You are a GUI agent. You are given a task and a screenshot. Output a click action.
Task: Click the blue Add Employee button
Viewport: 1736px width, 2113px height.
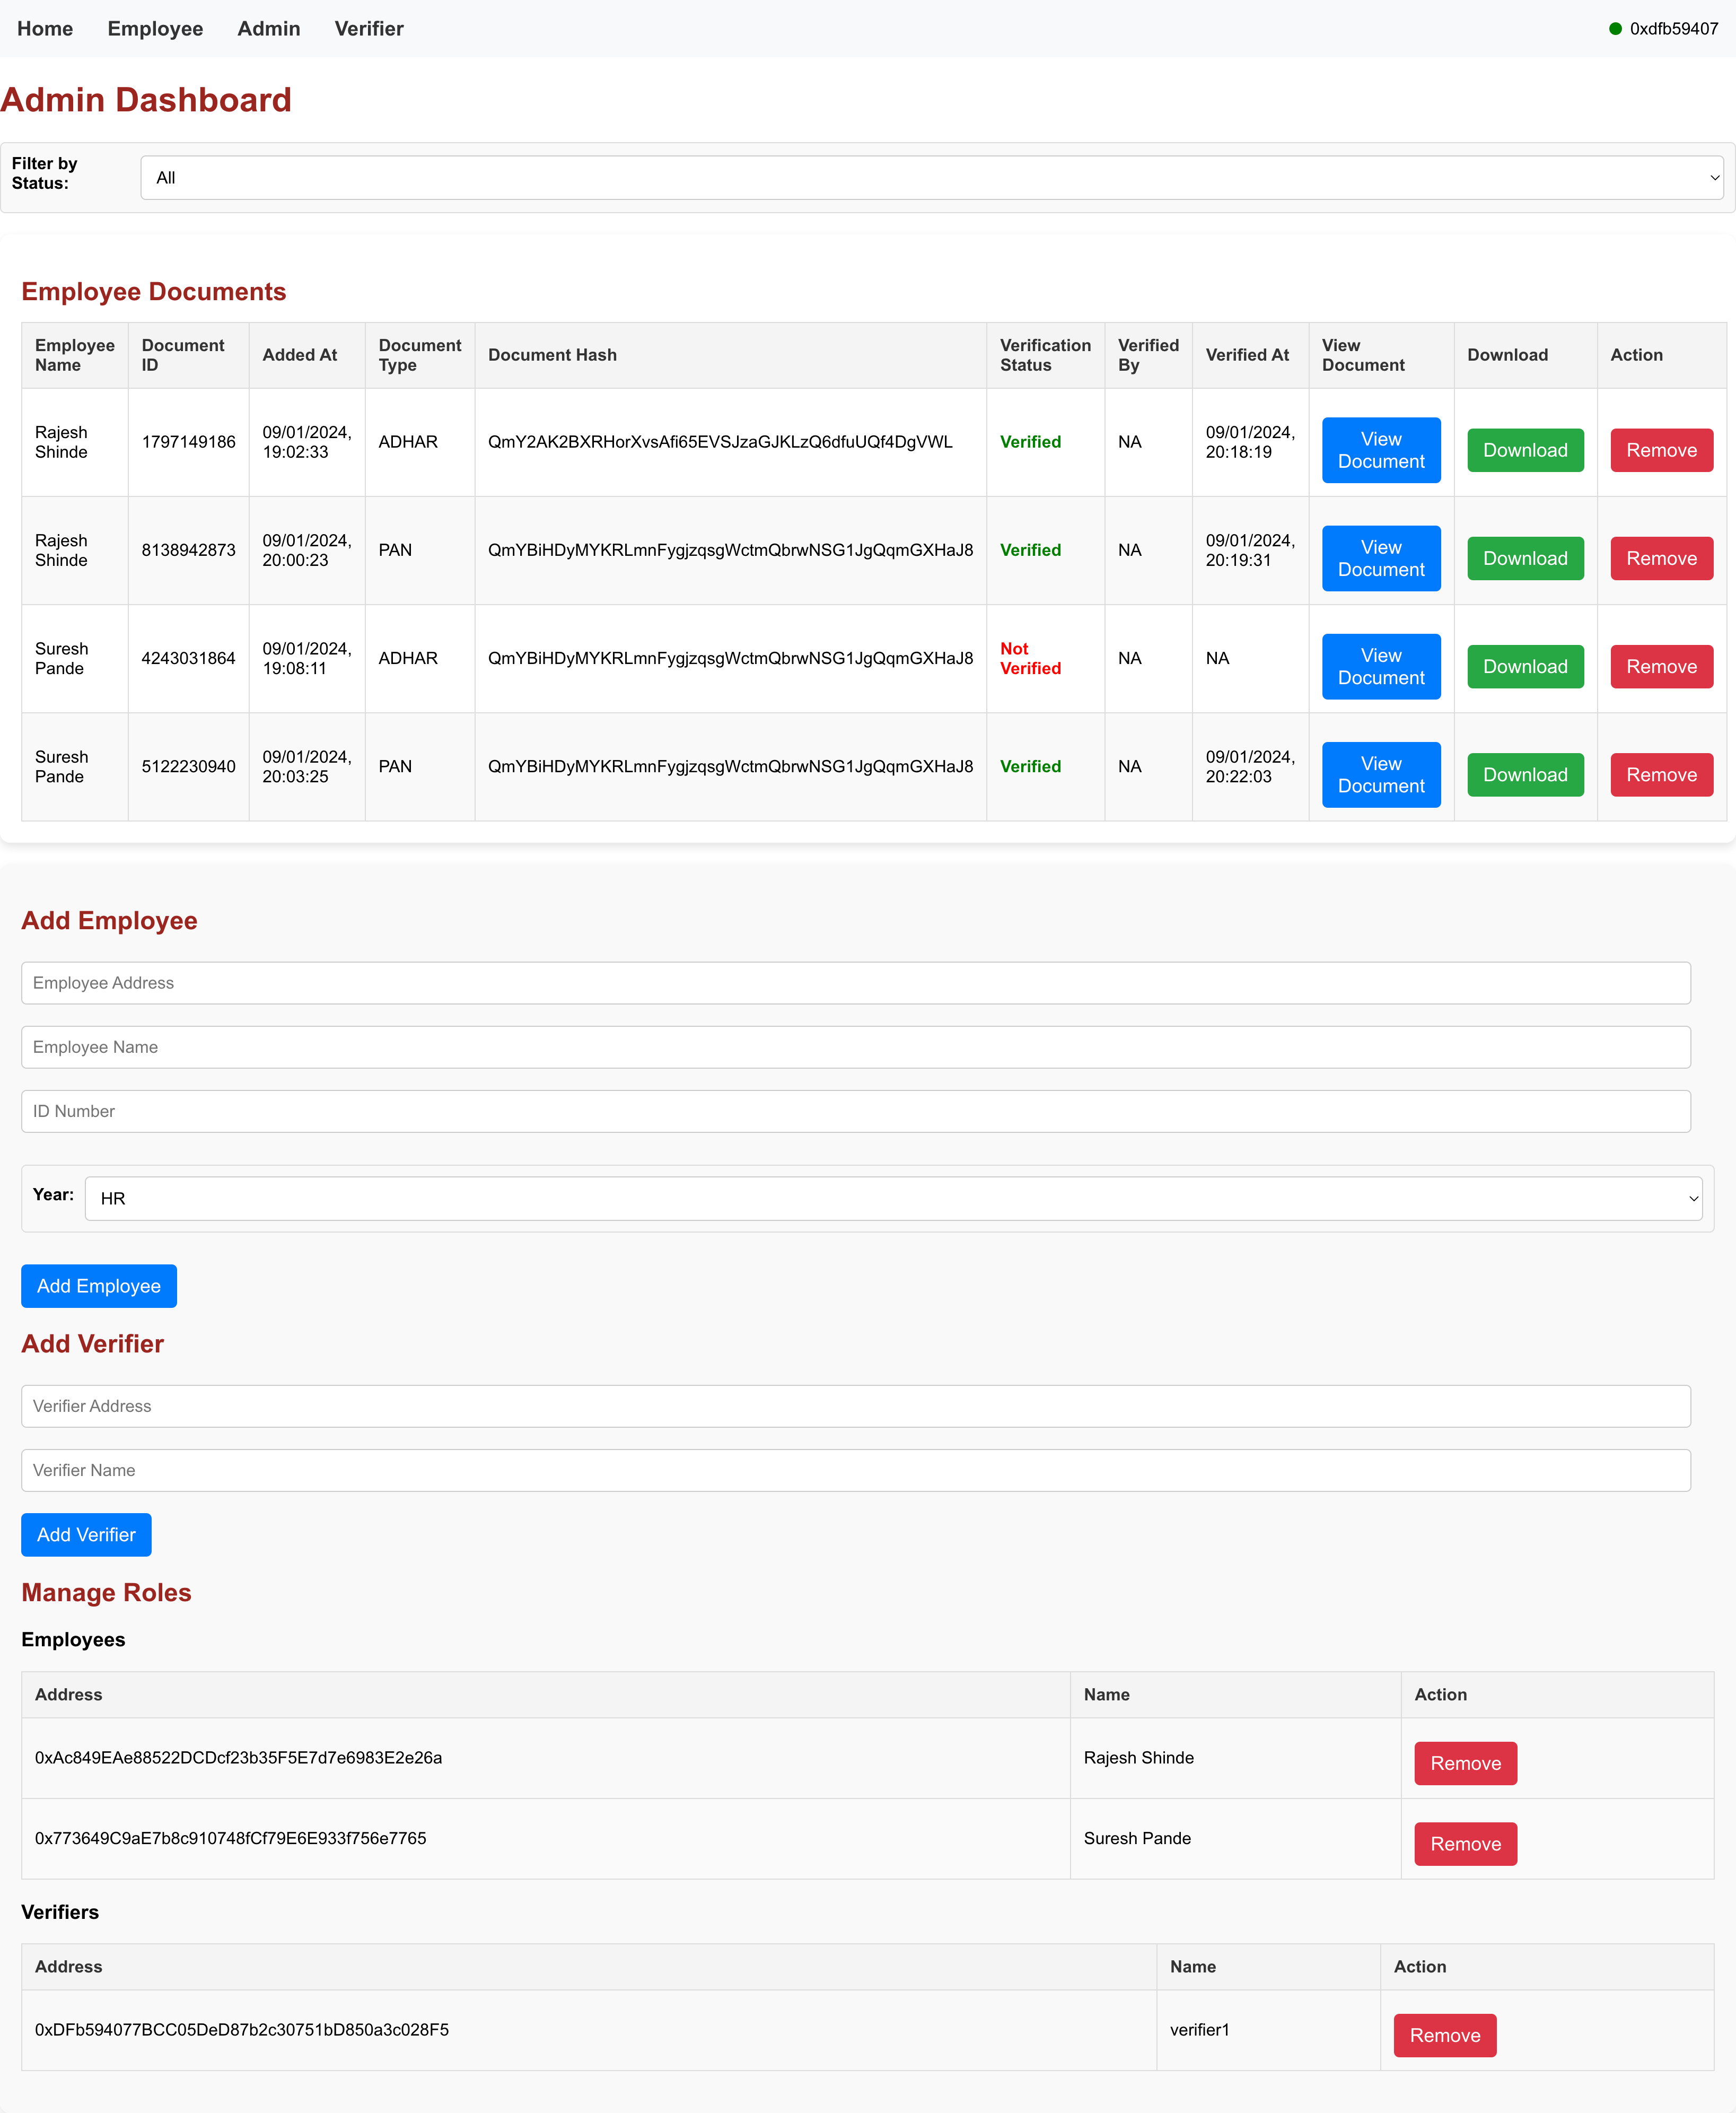[98, 1285]
